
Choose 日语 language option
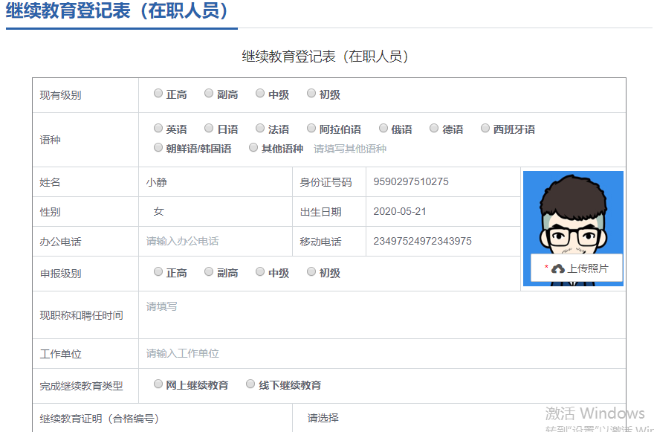[x=210, y=129]
